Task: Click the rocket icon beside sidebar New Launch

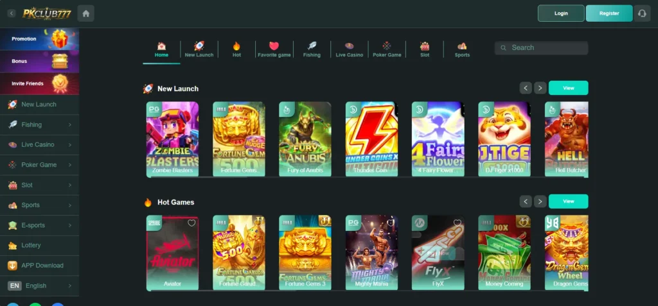Action: 13,105
